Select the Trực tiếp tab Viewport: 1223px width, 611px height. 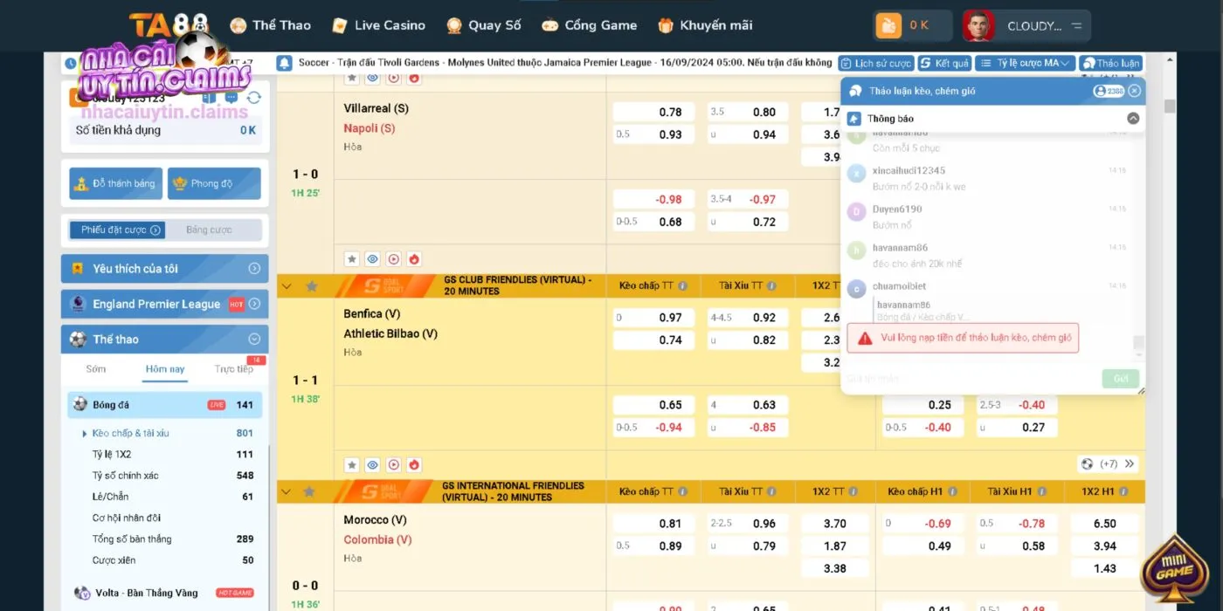click(x=233, y=369)
